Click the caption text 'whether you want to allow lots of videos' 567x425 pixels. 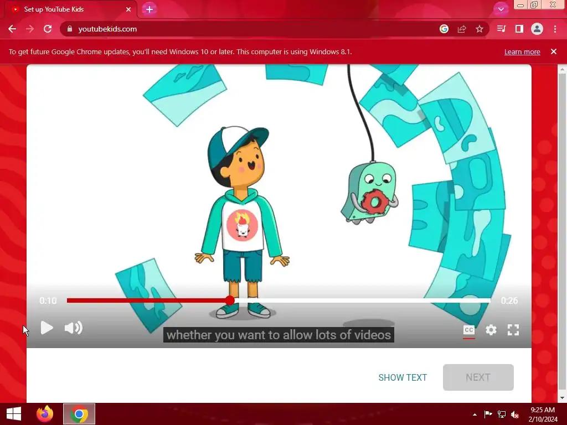(279, 335)
